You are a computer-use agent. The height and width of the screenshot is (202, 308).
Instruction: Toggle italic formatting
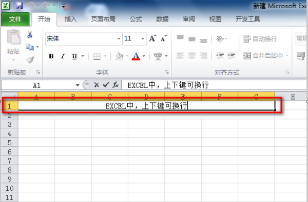point(63,56)
